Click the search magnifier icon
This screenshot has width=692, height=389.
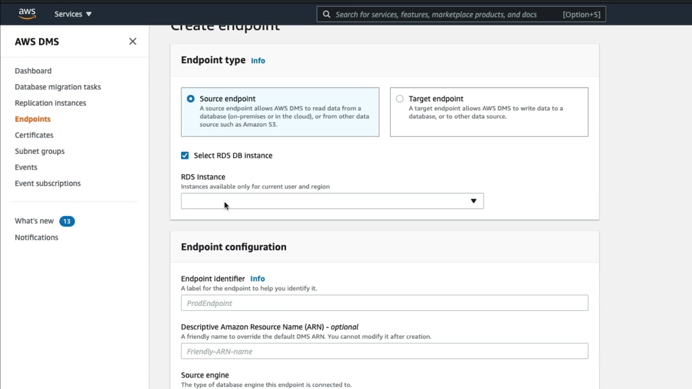[x=327, y=15]
